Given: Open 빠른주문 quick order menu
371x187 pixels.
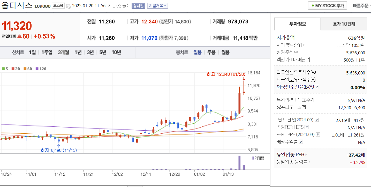Looking at the screenshot, I should click(361, 5).
